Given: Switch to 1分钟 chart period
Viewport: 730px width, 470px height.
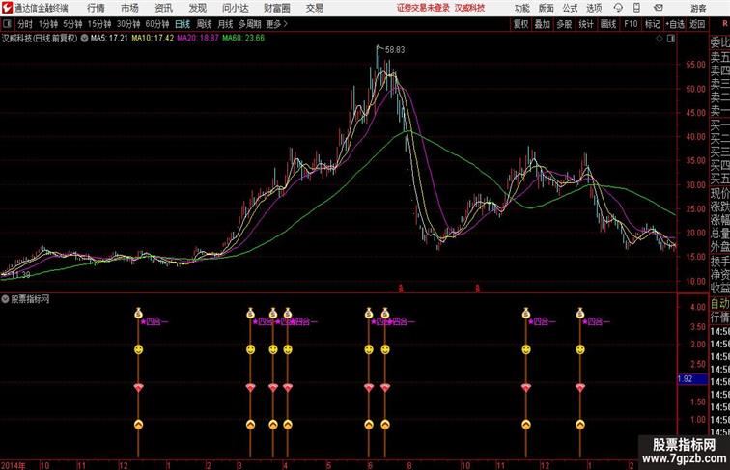Looking at the screenshot, I should [48, 24].
